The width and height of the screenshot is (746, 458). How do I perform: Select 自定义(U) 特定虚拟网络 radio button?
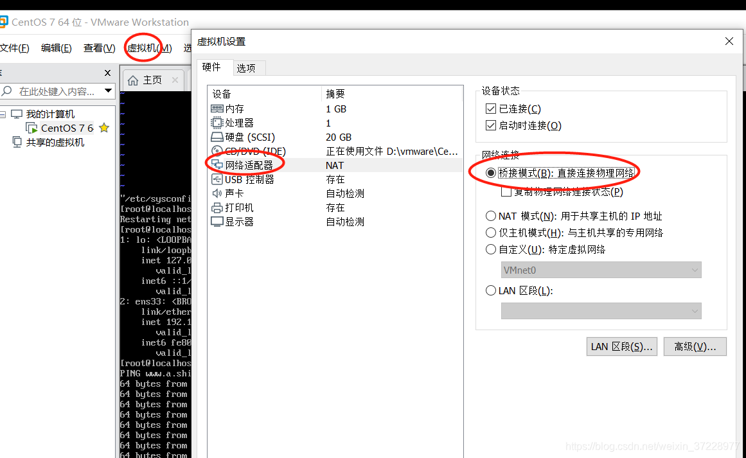[490, 249]
